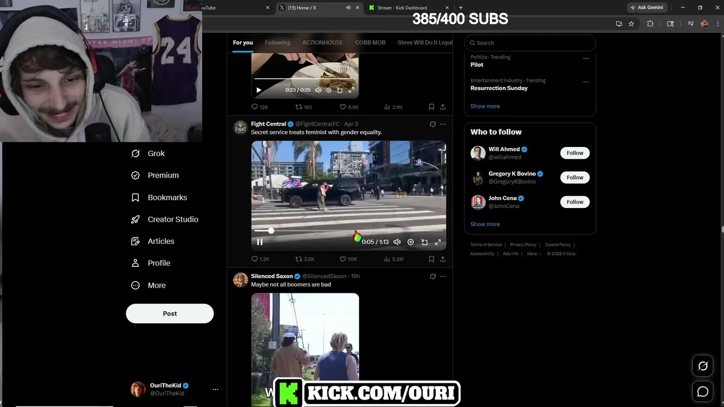
Task: Click the Post button
Action: click(x=170, y=313)
